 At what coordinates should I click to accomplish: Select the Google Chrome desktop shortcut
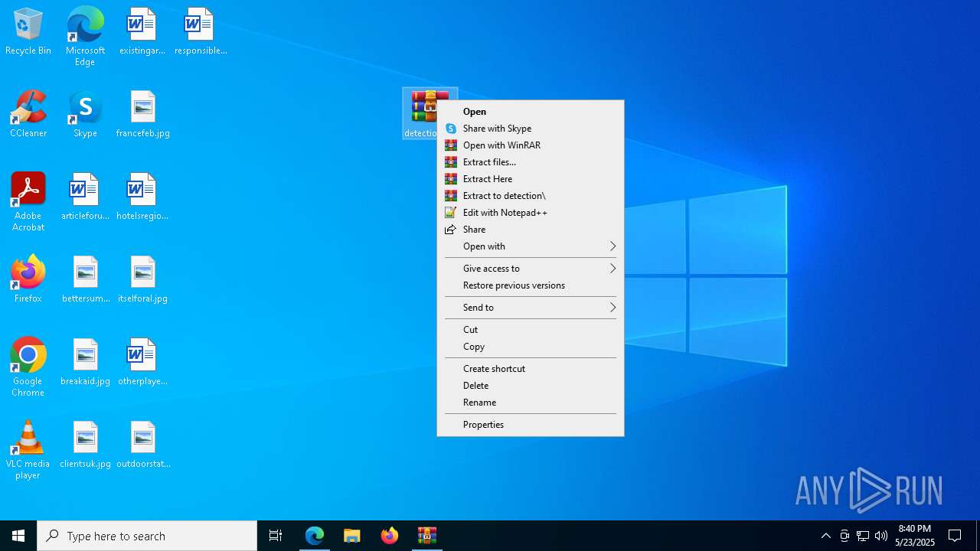28,367
